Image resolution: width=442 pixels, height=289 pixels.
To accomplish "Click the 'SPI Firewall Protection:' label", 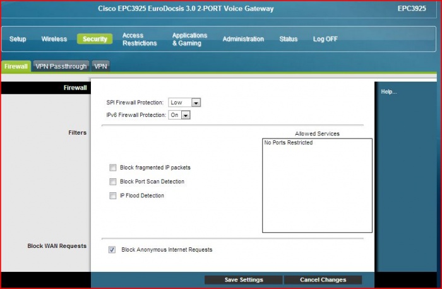I will pos(134,102).
